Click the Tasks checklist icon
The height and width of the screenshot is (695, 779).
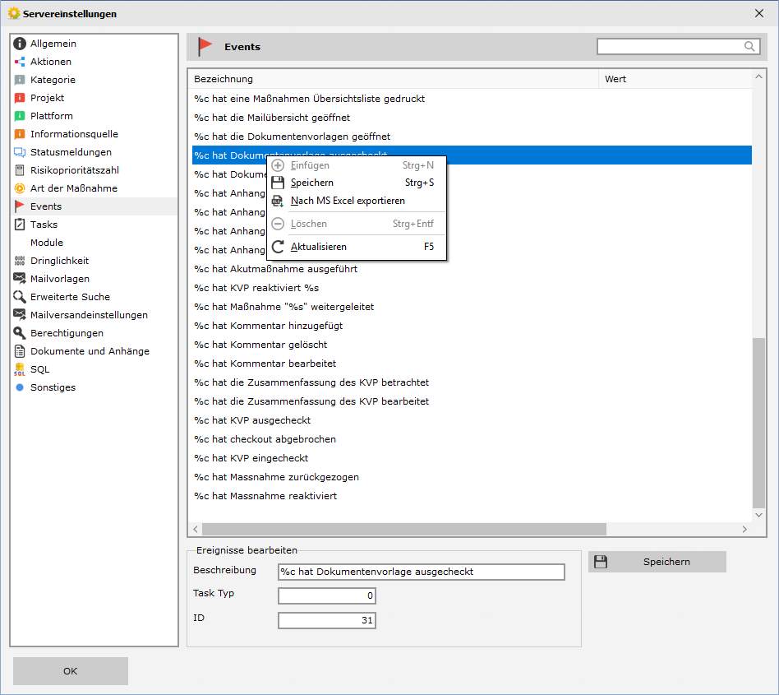pos(20,225)
